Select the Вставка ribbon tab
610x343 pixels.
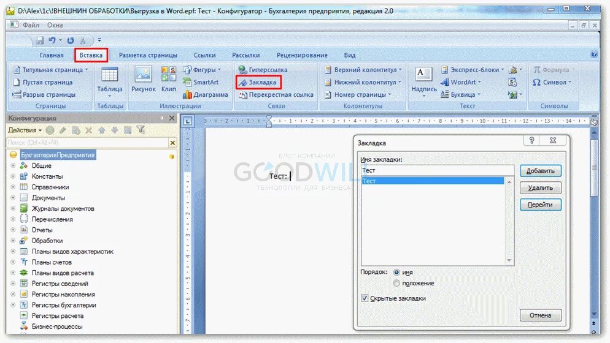coord(91,55)
